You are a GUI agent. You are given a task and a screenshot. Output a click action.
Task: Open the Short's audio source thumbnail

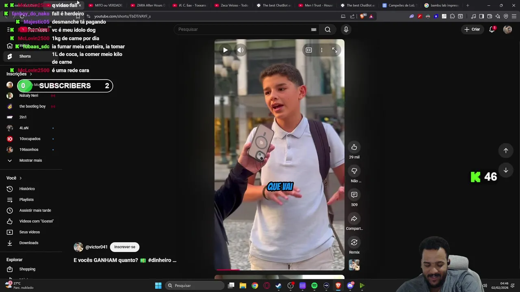pyautogui.click(x=354, y=265)
